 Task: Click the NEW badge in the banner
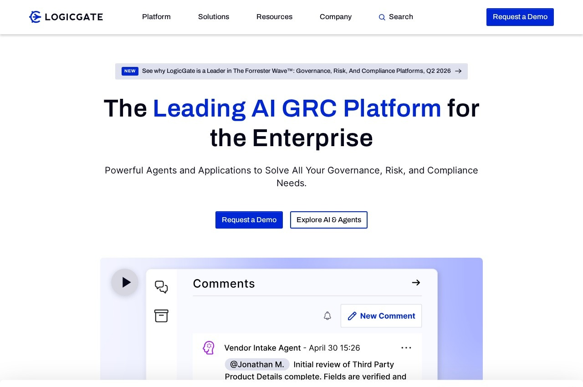tap(130, 71)
